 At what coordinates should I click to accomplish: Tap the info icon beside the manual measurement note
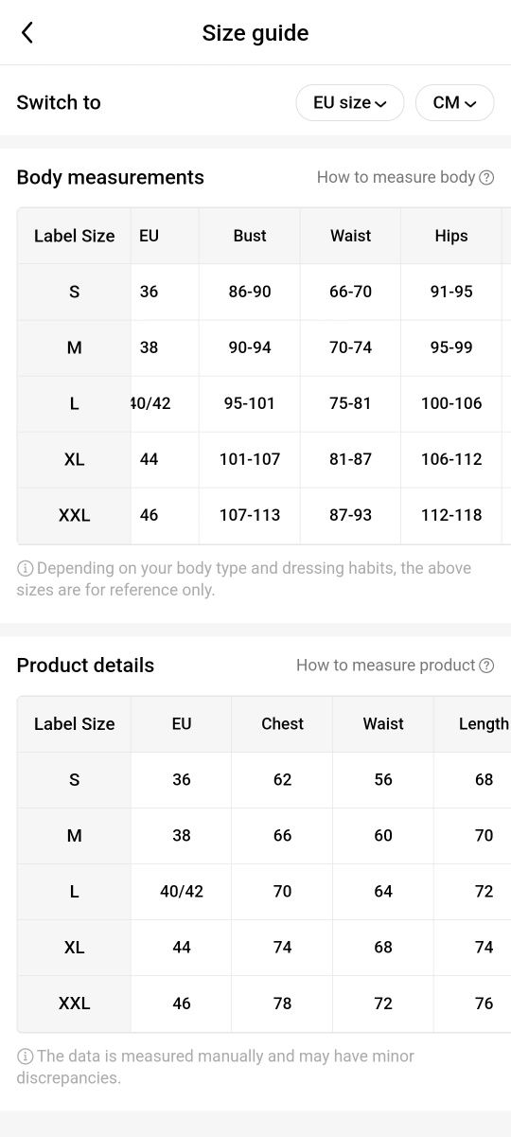(x=25, y=1057)
